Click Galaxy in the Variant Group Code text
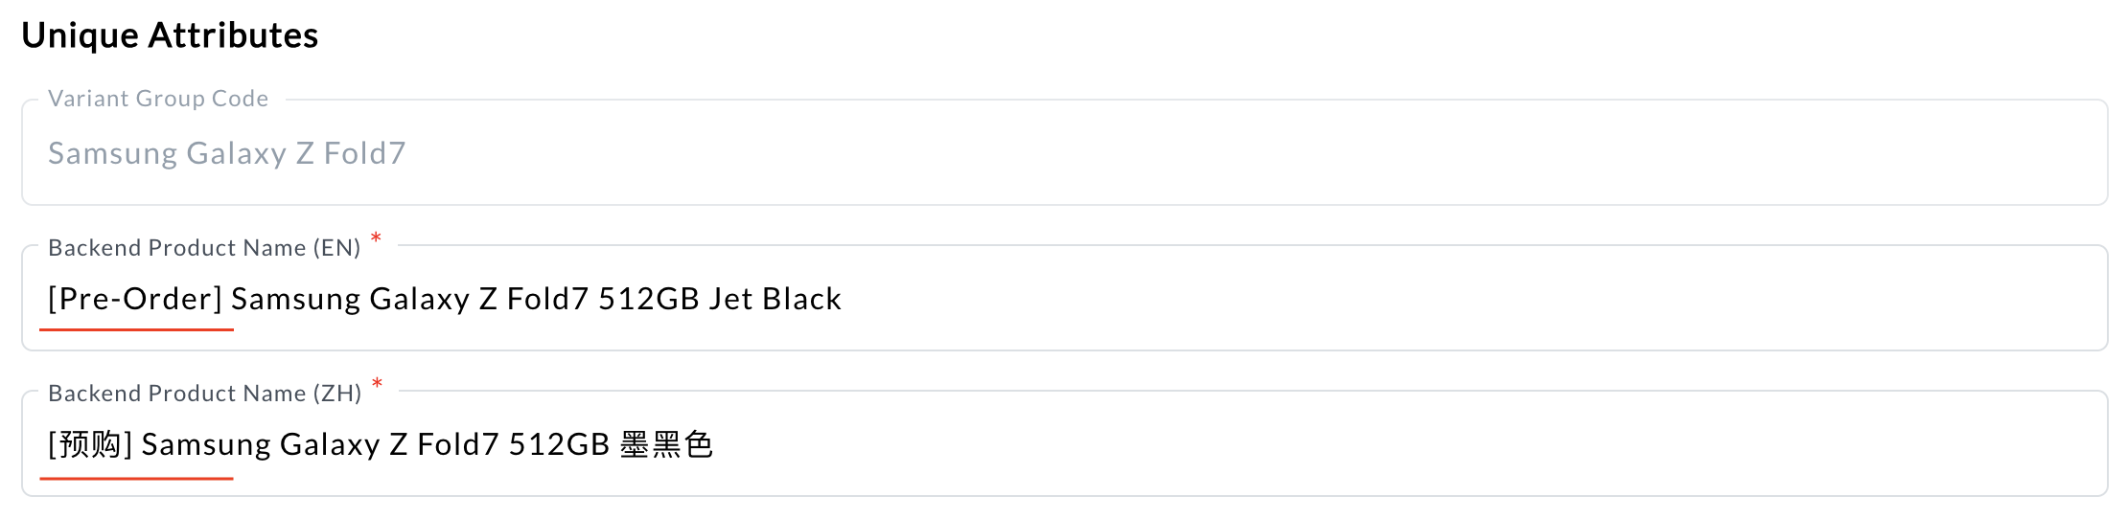The image size is (2128, 519). coord(236,153)
